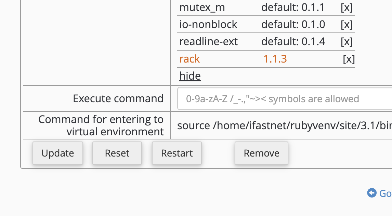
Task: Click the readline-ext module name
Action: pos(208,42)
